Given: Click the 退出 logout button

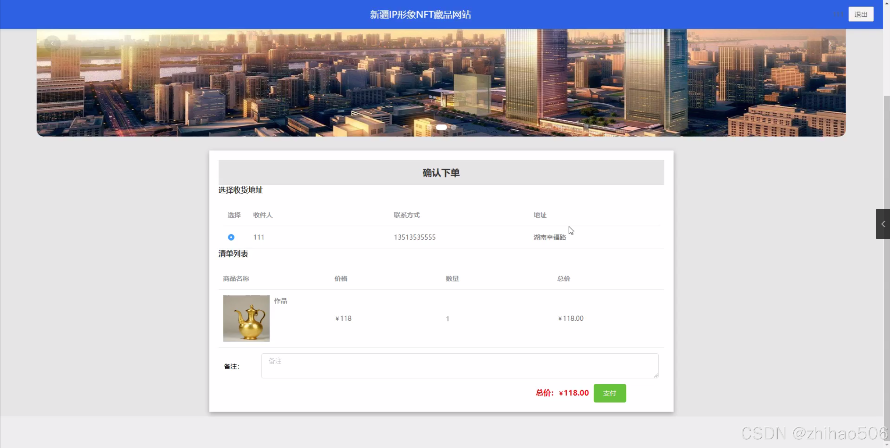Looking at the screenshot, I should 860,14.
